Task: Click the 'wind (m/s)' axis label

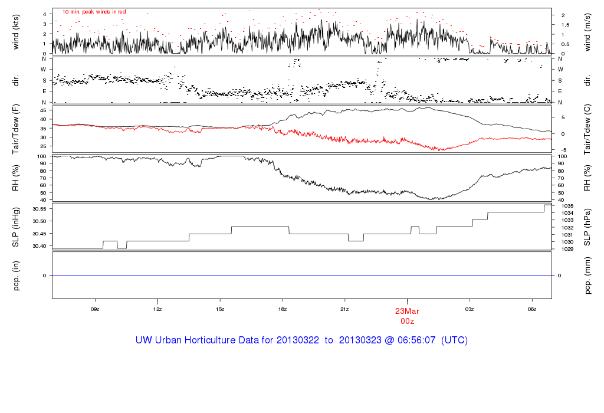Action: point(587,32)
